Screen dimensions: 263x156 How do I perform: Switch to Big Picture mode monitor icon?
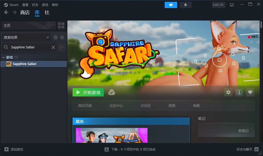pos(232,5)
